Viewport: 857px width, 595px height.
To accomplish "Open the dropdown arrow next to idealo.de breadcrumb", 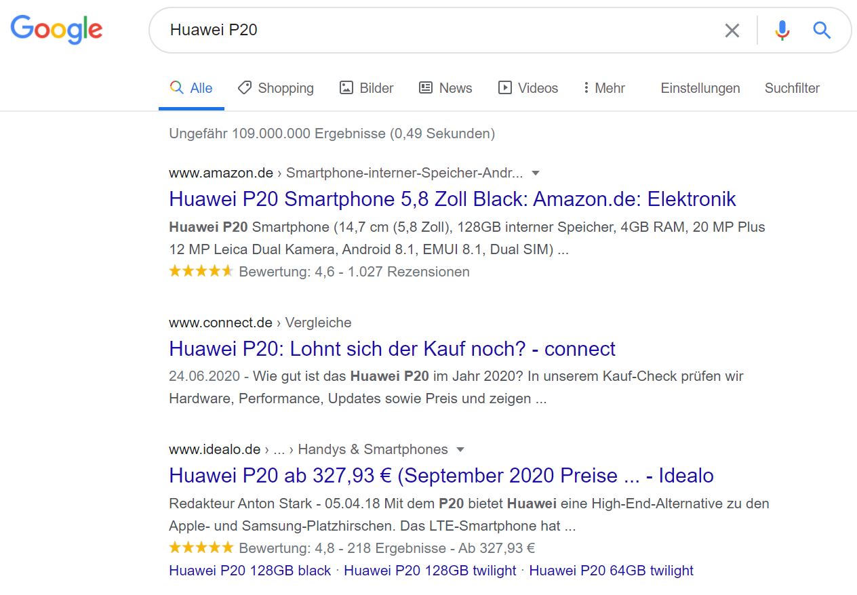I will click(460, 449).
